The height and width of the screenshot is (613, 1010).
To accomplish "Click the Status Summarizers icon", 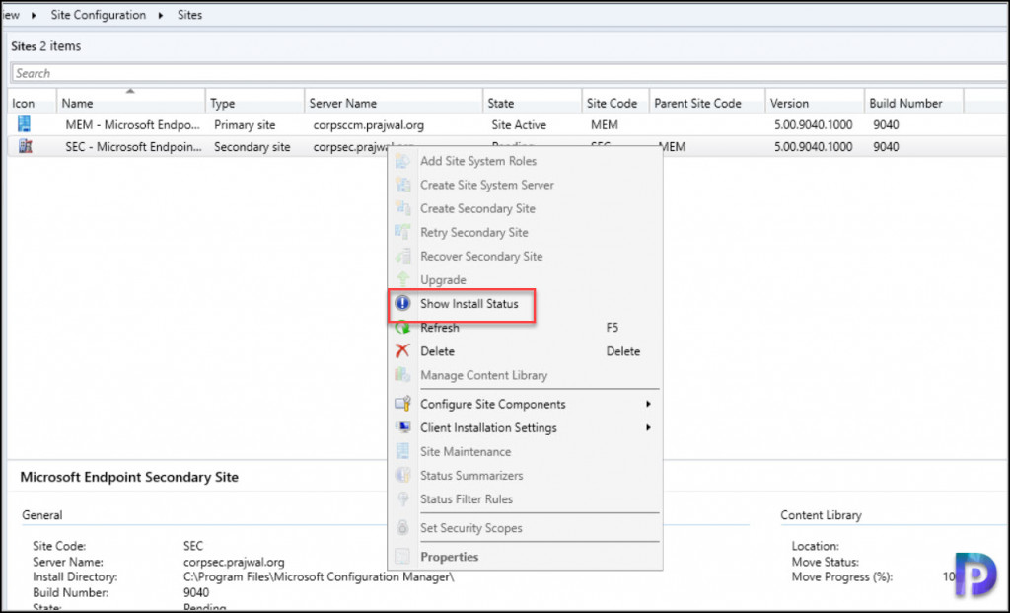I will coord(402,476).
